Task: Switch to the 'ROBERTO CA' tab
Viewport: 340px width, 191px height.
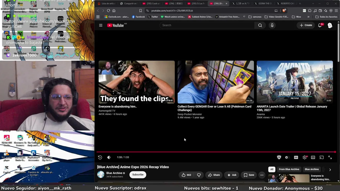Action: coord(285,3)
